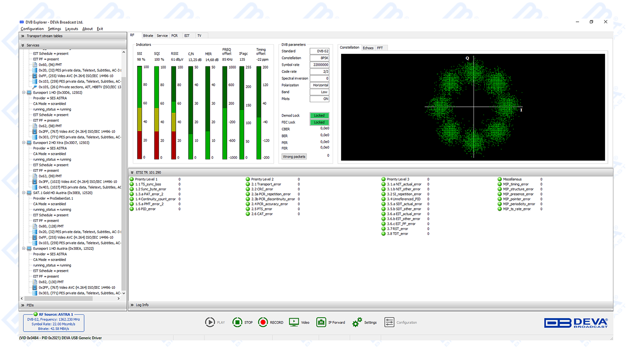Collapse the ETSI TR 101 290 section
This screenshot has height=359, width=632.
[132, 173]
